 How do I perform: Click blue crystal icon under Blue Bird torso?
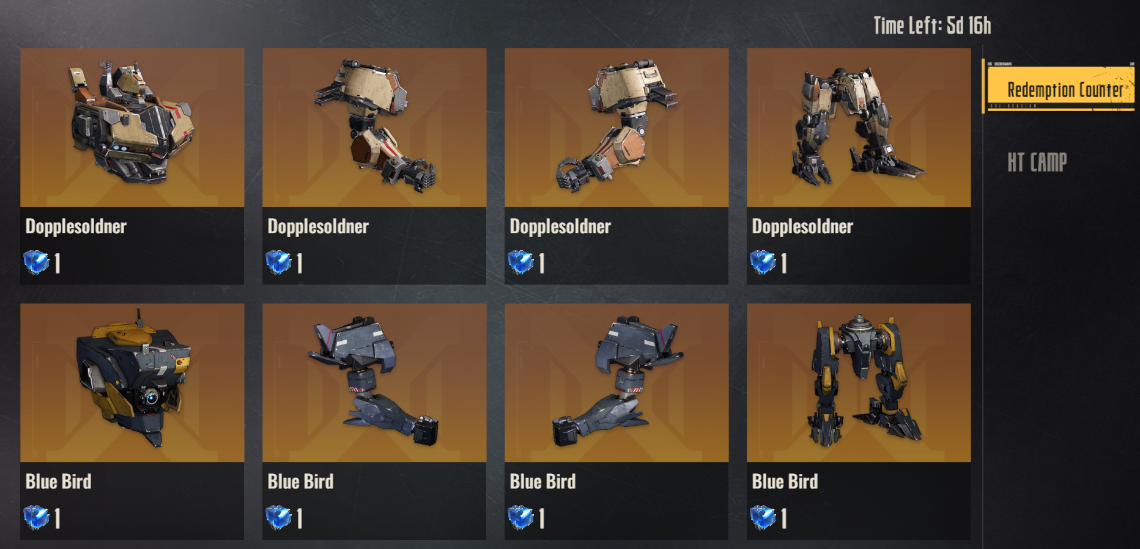tap(36, 518)
